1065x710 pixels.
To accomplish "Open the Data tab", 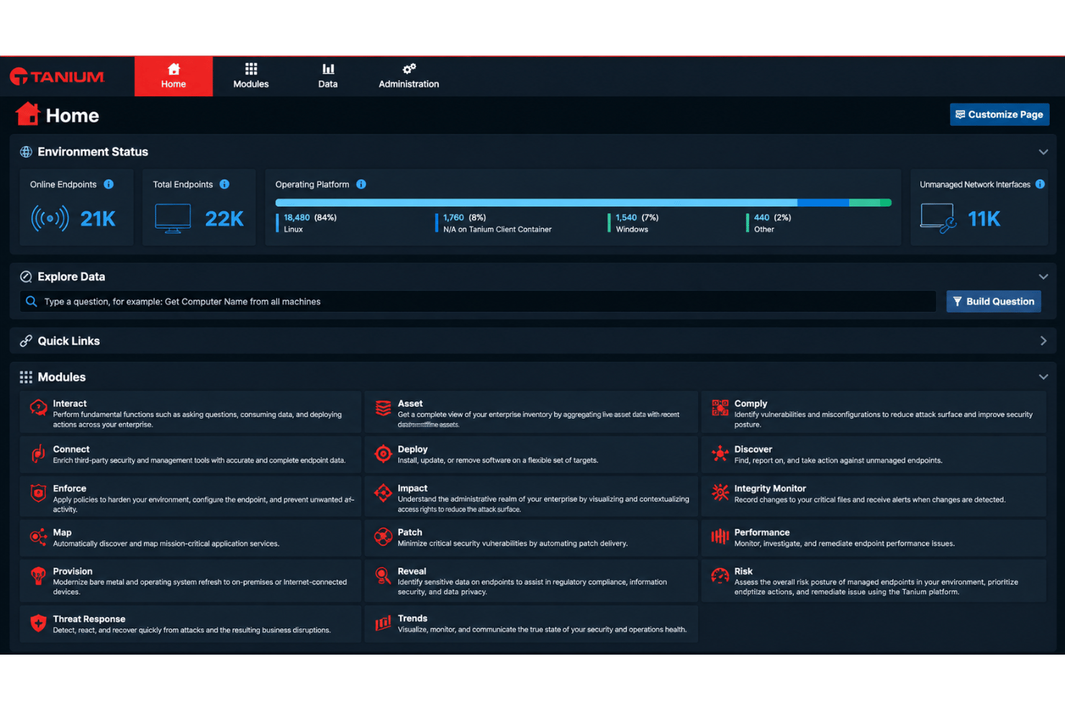I will 328,76.
